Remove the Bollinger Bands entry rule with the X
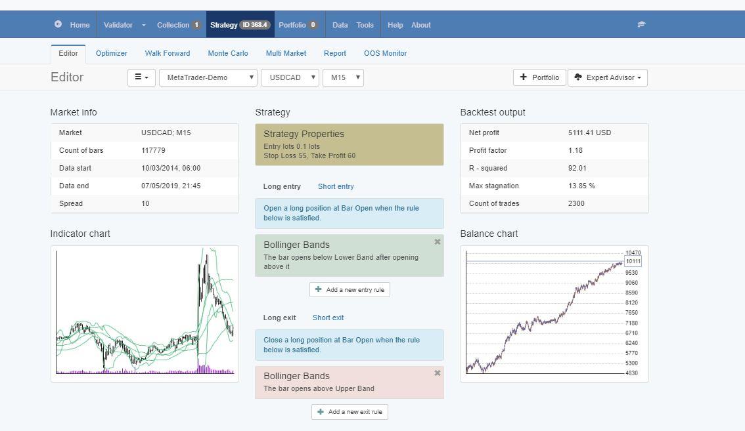This screenshot has width=745, height=431. (x=438, y=242)
